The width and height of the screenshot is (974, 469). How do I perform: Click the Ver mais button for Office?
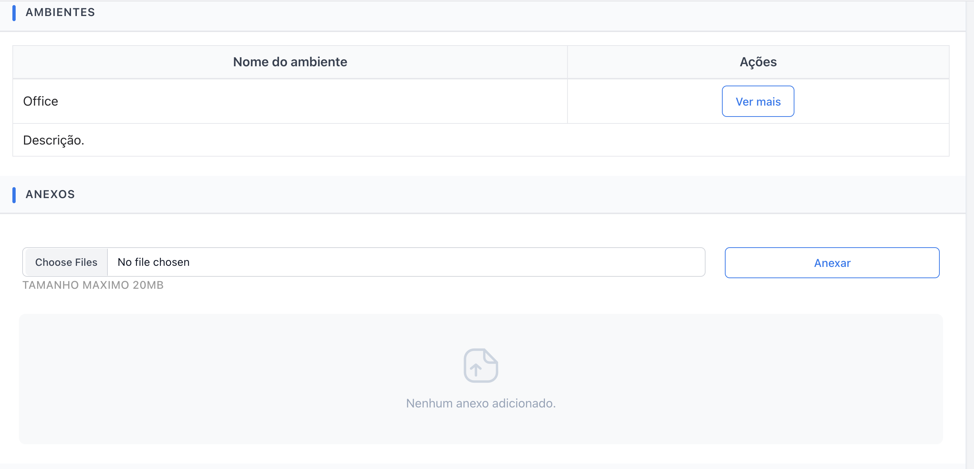(758, 101)
